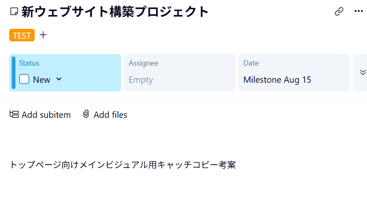
Task: Click the plus icon to add a tag
Action: tap(43, 35)
